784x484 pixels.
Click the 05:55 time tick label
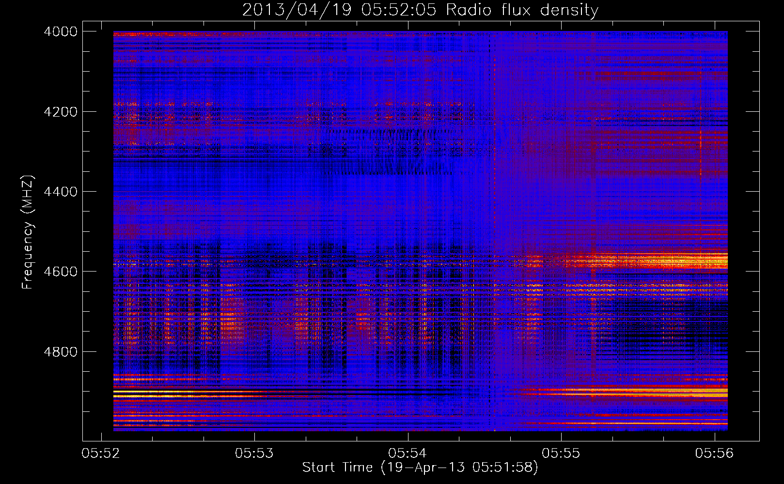point(561,453)
